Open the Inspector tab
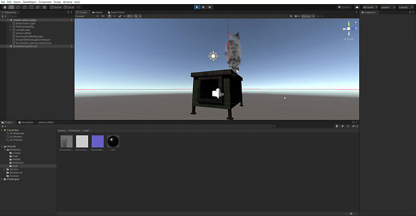 coord(369,12)
